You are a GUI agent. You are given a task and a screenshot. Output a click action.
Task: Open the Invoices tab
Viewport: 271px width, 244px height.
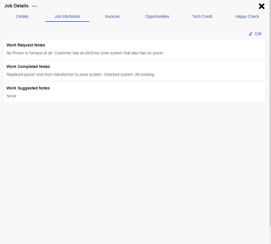point(112,16)
